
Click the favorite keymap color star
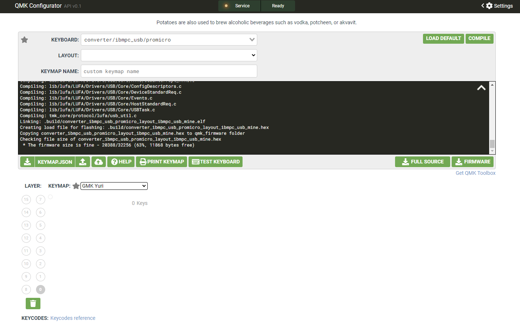[76, 186]
